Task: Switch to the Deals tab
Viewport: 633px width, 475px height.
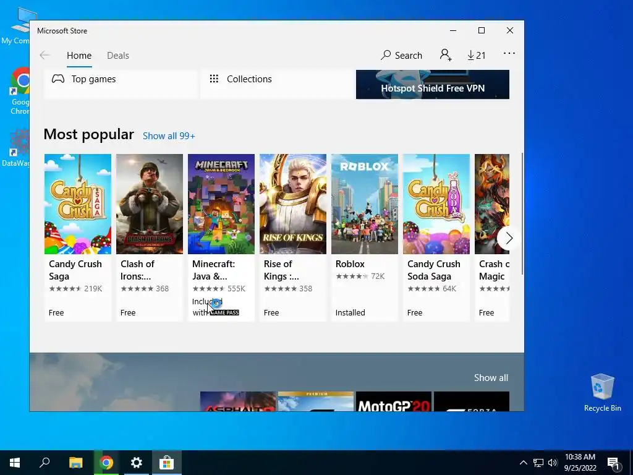Action: [118, 55]
